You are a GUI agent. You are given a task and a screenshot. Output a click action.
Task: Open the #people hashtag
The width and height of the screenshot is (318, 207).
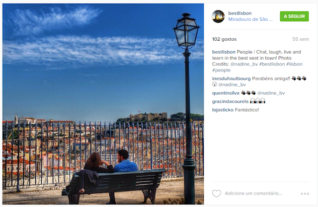(x=221, y=70)
